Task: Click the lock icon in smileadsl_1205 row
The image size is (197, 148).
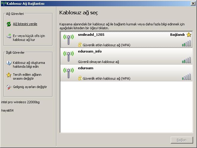Action: pyautogui.click(x=80, y=44)
